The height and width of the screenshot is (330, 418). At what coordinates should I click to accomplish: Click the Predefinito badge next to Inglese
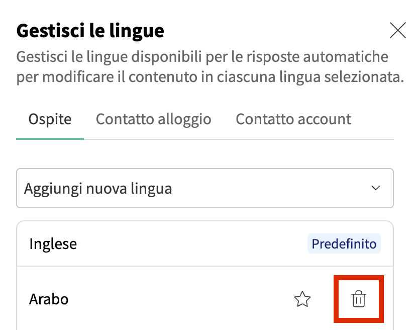pyautogui.click(x=344, y=244)
